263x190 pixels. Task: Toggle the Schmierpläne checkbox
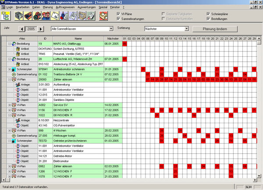(208, 14)
